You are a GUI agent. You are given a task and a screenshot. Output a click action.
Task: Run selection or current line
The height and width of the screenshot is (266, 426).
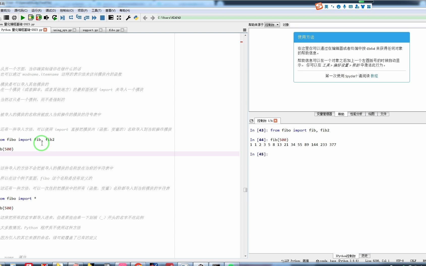[x=46, y=18]
